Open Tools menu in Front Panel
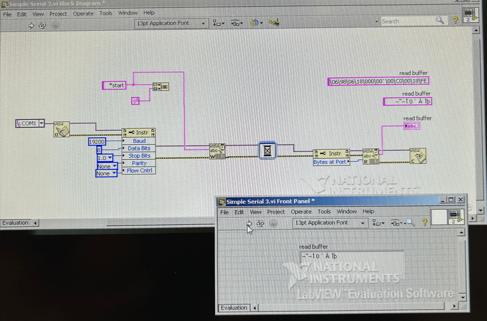This screenshot has width=487, height=321. coord(324,211)
